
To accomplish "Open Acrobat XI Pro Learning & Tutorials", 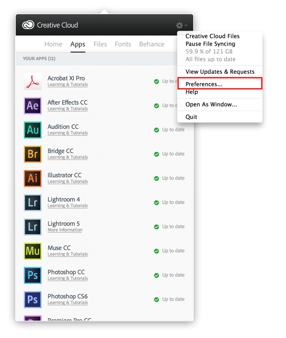I will tap(68, 84).
